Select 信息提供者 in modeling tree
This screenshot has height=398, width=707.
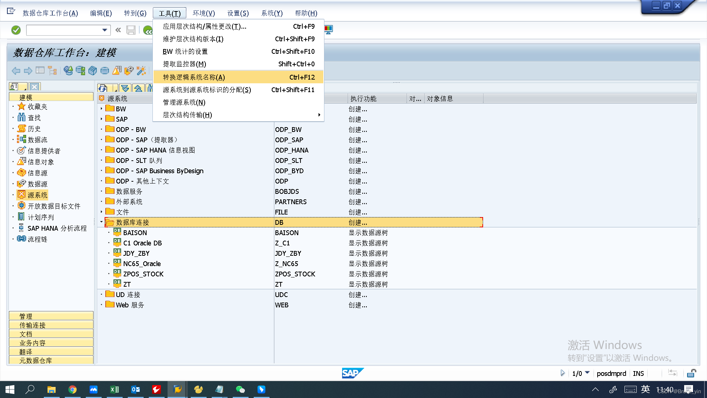pos(44,151)
